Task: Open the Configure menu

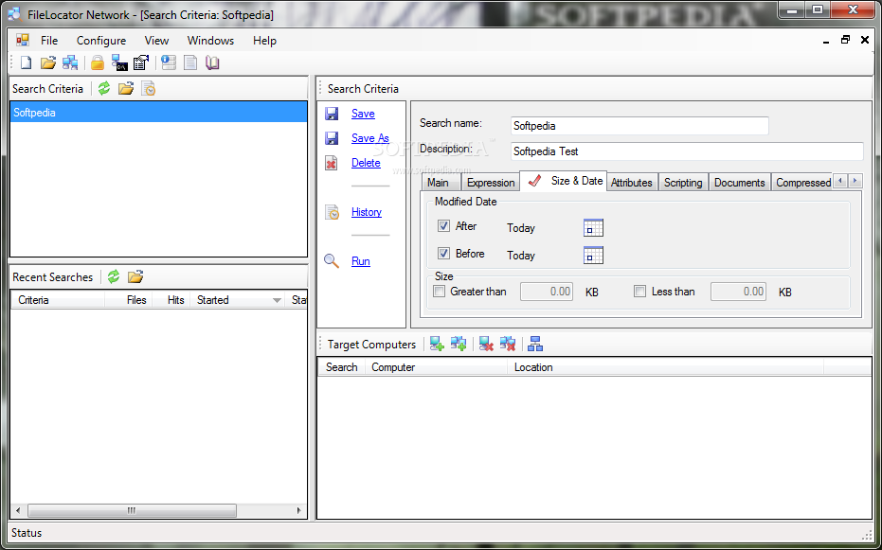Action: click(x=101, y=41)
